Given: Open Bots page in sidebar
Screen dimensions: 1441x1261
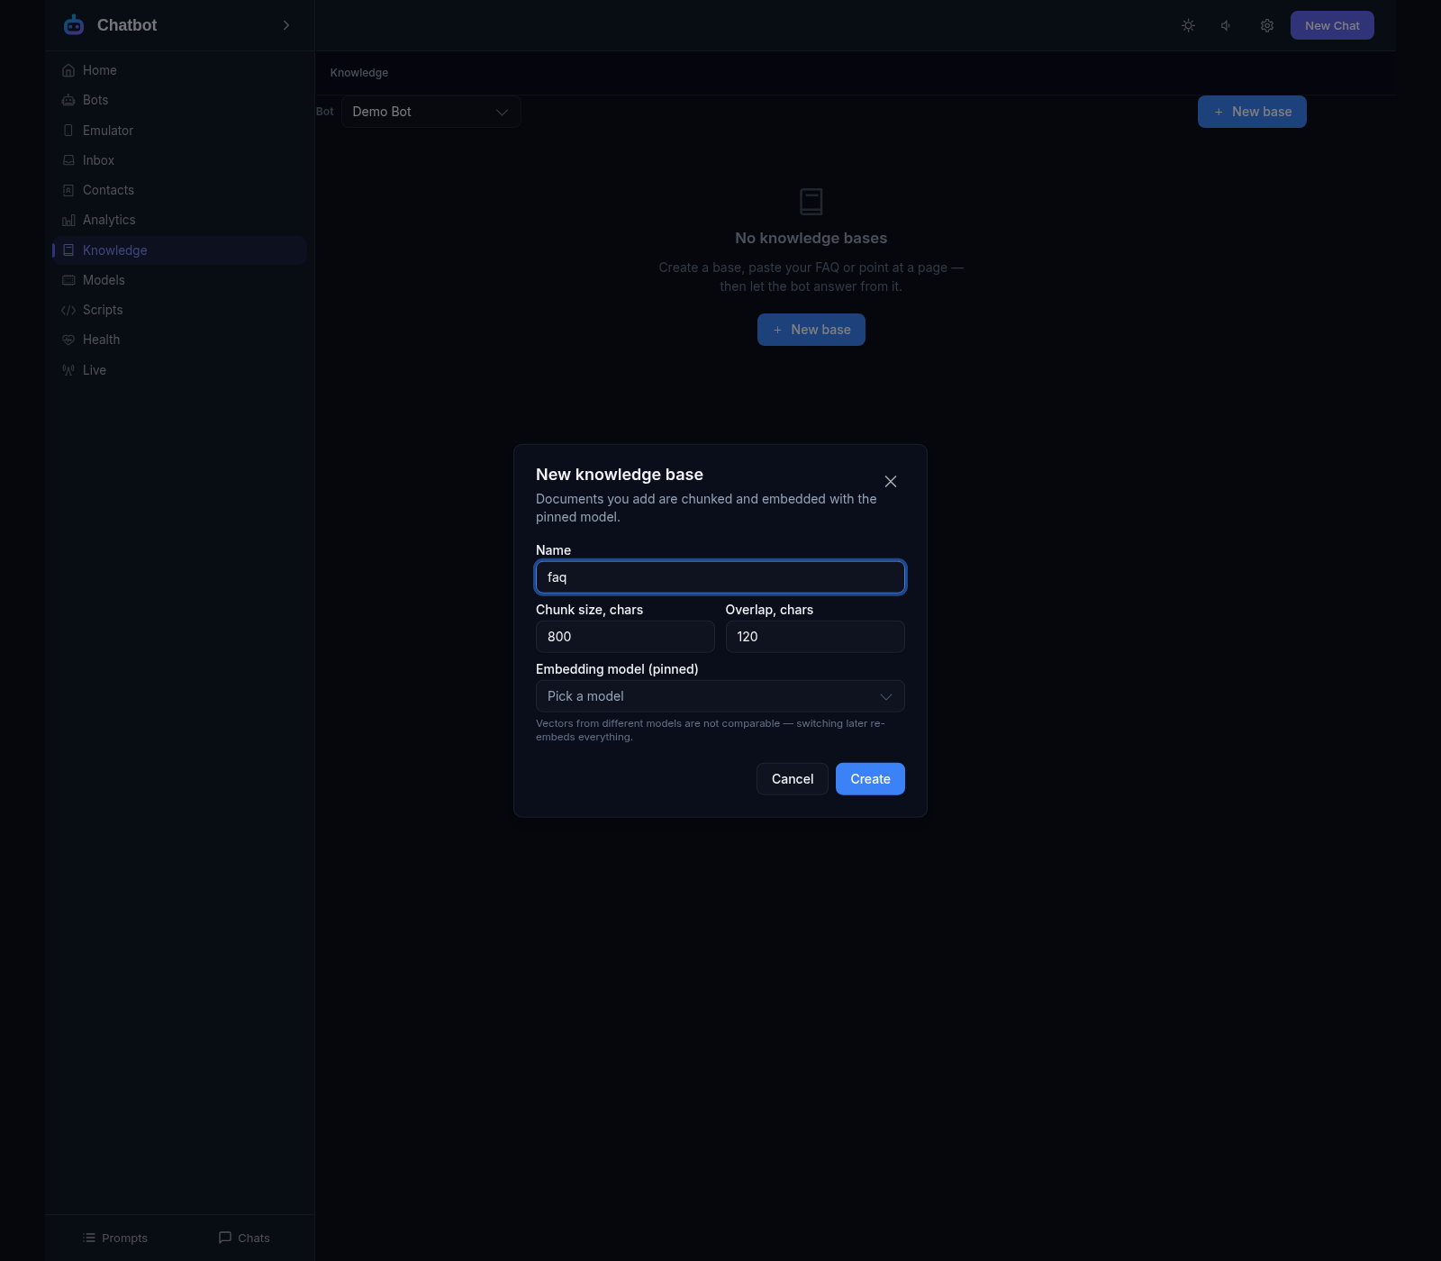Looking at the screenshot, I should pyautogui.click(x=179, y=100).
